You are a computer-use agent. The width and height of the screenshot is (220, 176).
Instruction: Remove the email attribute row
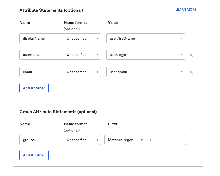click(x=191, y=72)
